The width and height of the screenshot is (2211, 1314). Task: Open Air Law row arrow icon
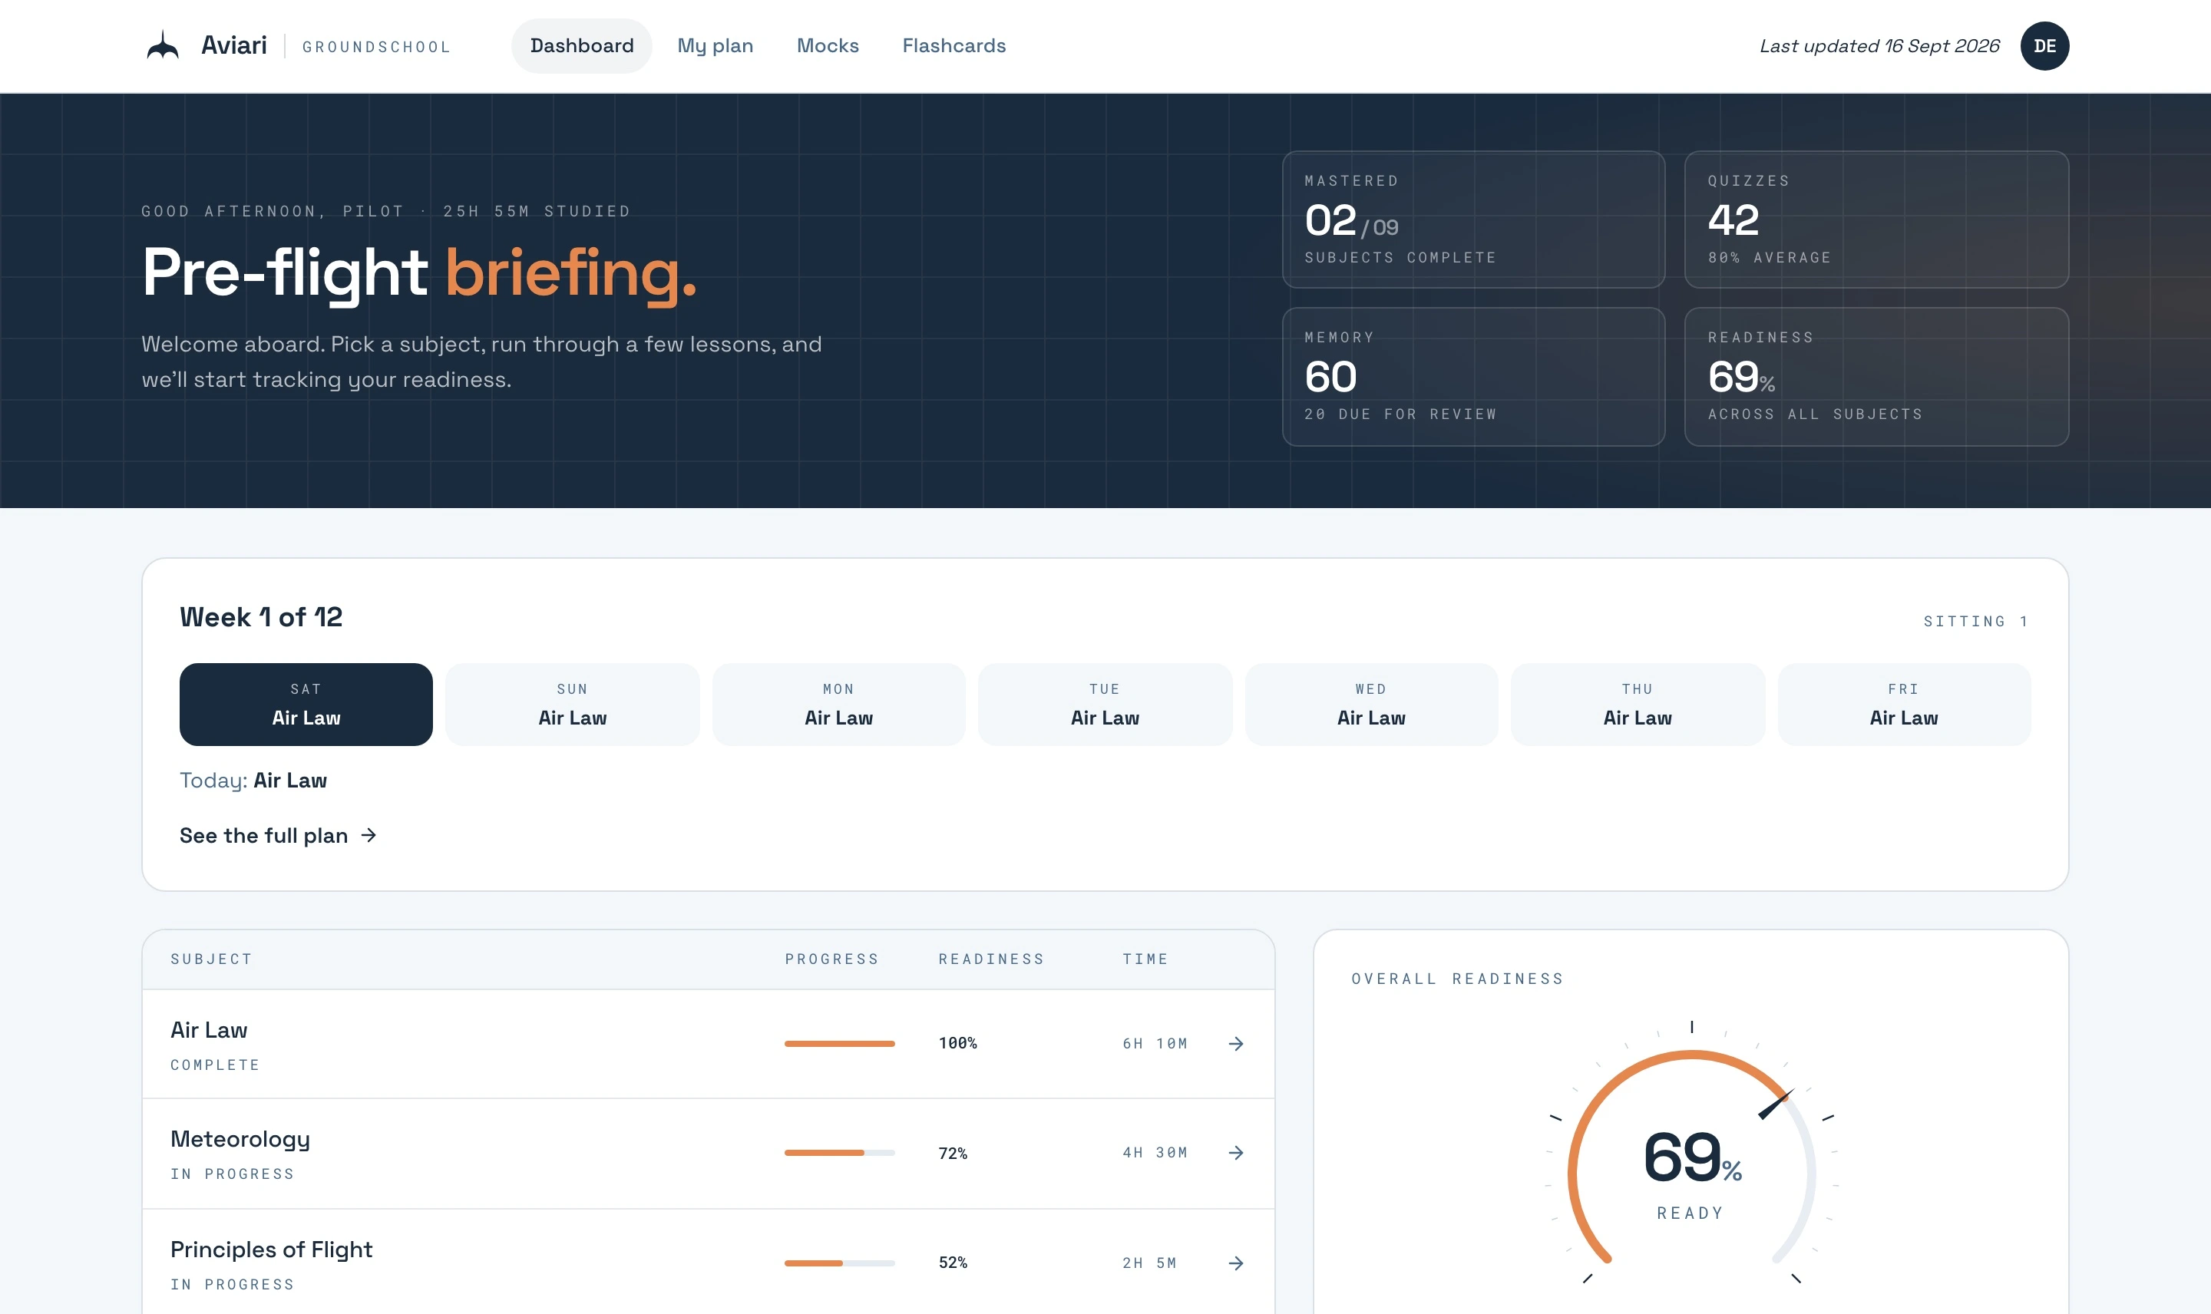[1236, 1043]
